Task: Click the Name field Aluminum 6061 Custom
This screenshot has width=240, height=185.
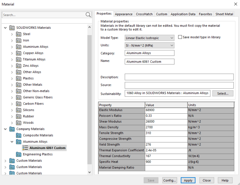Action: (x=149, y=62)
